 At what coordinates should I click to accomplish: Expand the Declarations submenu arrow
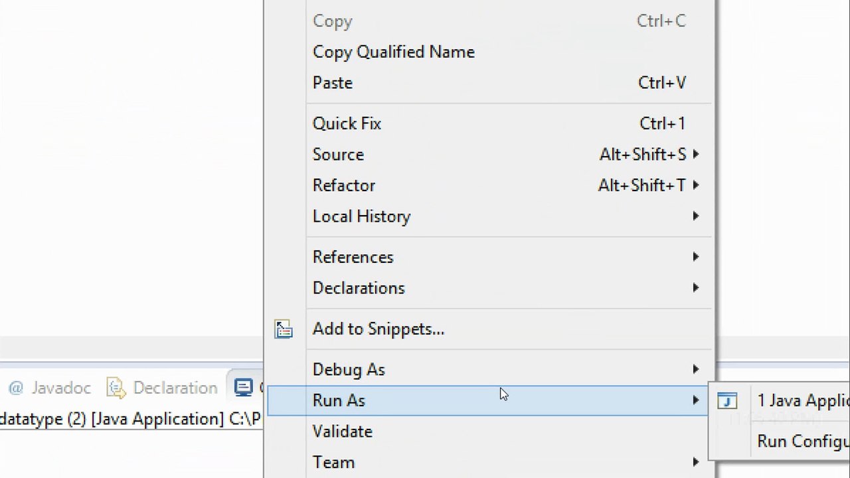695,288
